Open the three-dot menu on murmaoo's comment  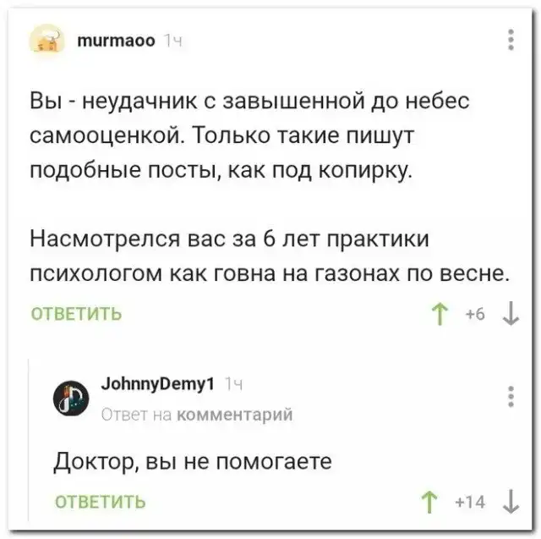[511, 40]
